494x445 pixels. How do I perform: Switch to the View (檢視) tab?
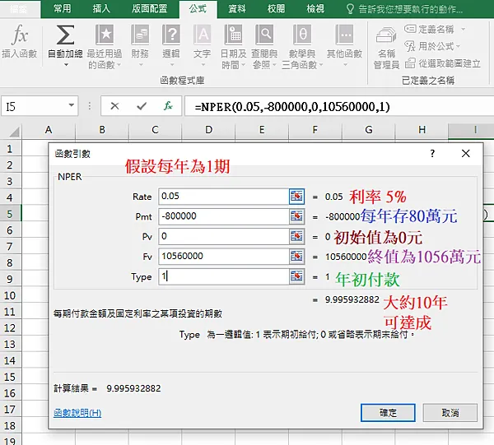pos(315,9)
